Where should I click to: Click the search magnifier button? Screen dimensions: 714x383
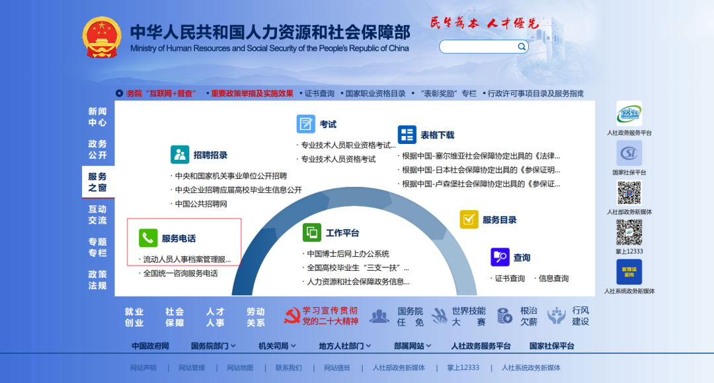point(521,46)
